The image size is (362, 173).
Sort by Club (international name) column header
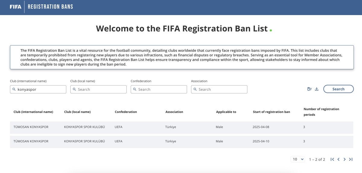[x=33, y=112]
